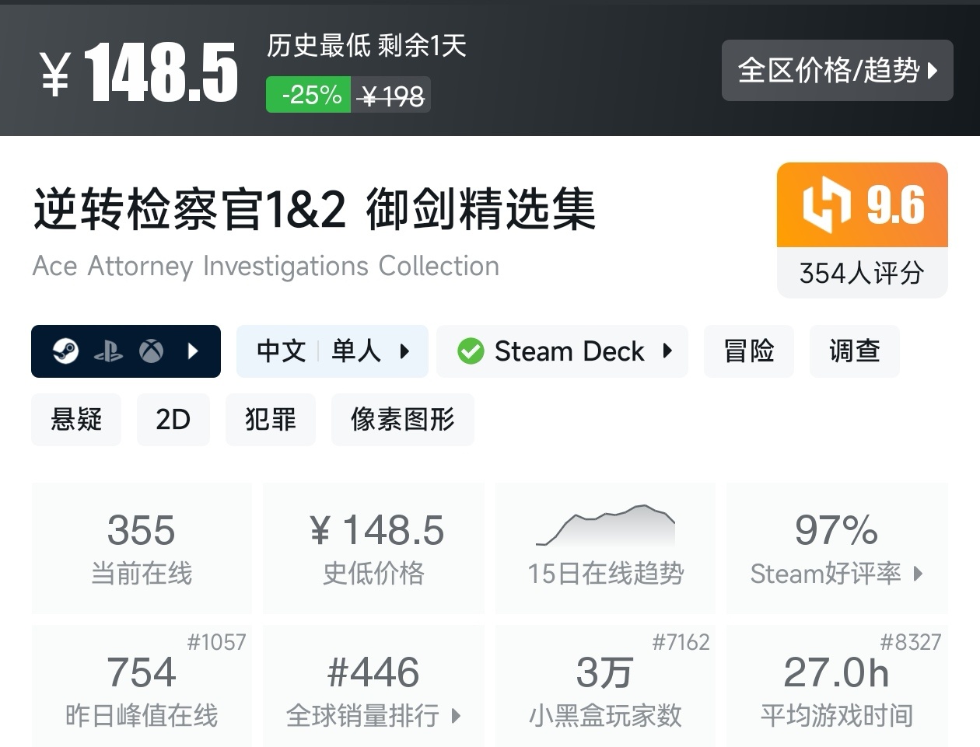Viewport: 980px width, 747px height.
Task: Select the 悬疑 tag
Action: tap(76, 420)
